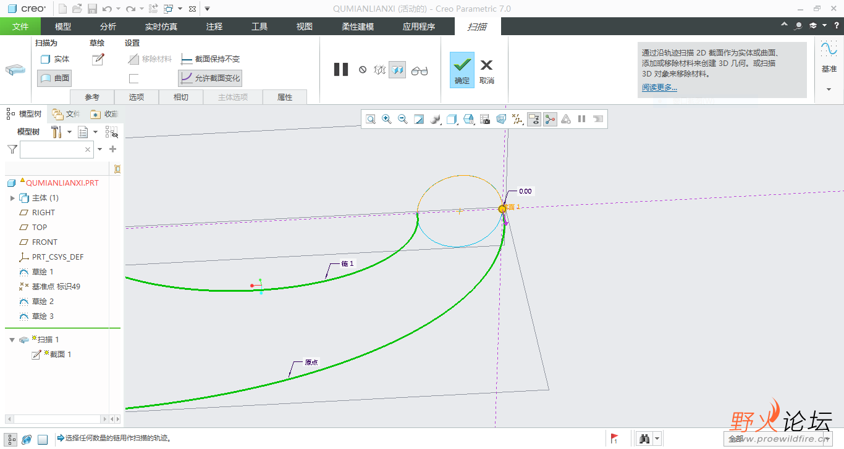Screen dimensions: 844x449
Task: Collapse the 扫描 1 tree node
Action: [x=12, y=340]
